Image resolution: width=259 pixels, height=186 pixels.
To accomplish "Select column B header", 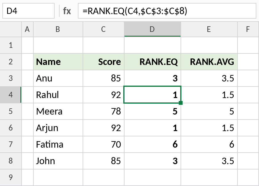I will 58,29.
